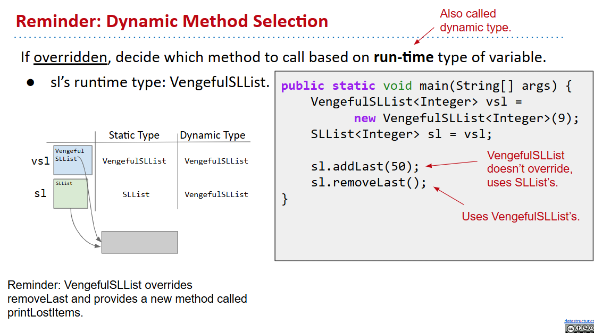Click the "Dynamic Type" column header

click(213, 135)
